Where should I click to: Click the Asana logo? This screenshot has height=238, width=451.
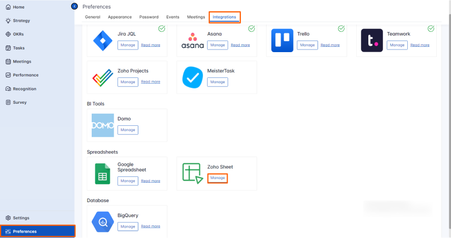click(192, 41)
